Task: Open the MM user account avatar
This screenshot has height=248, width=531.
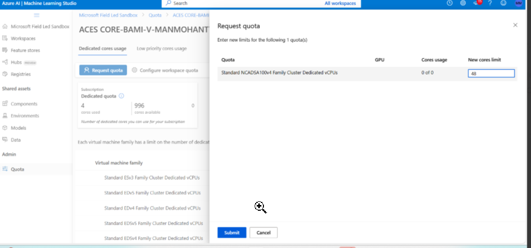Action: [x=519, y=3]
